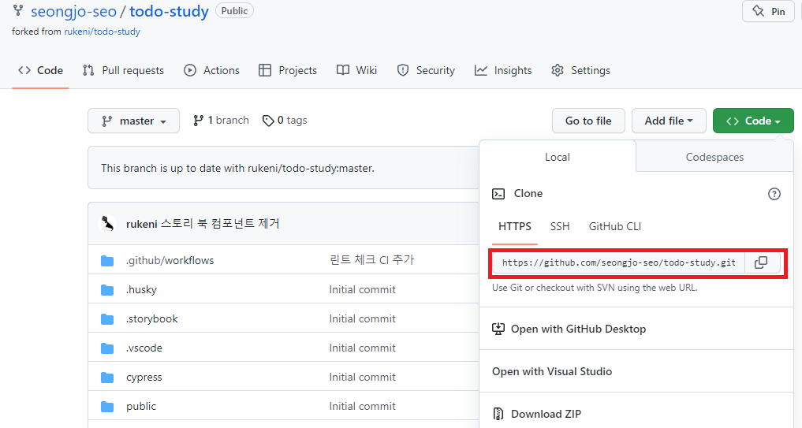View the 0 tags link
Screen dimensions: 802x428
285,121
